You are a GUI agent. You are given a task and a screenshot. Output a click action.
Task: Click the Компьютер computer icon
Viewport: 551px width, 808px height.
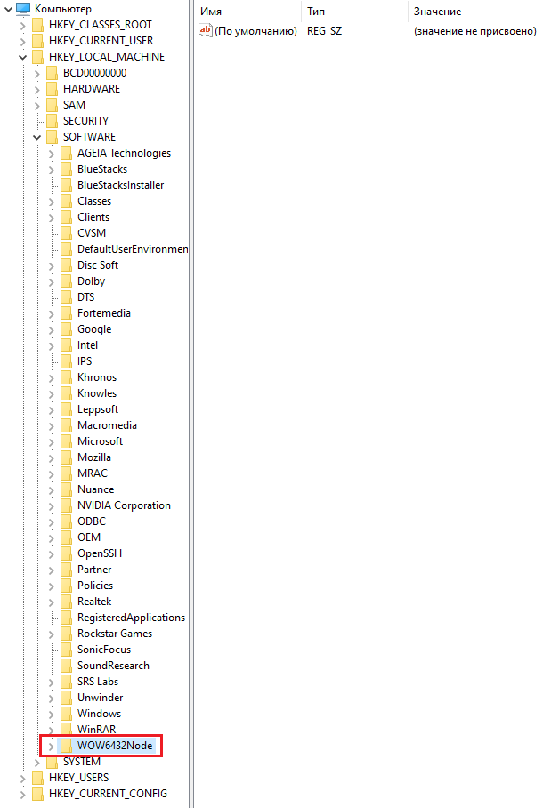coord(23,9)
